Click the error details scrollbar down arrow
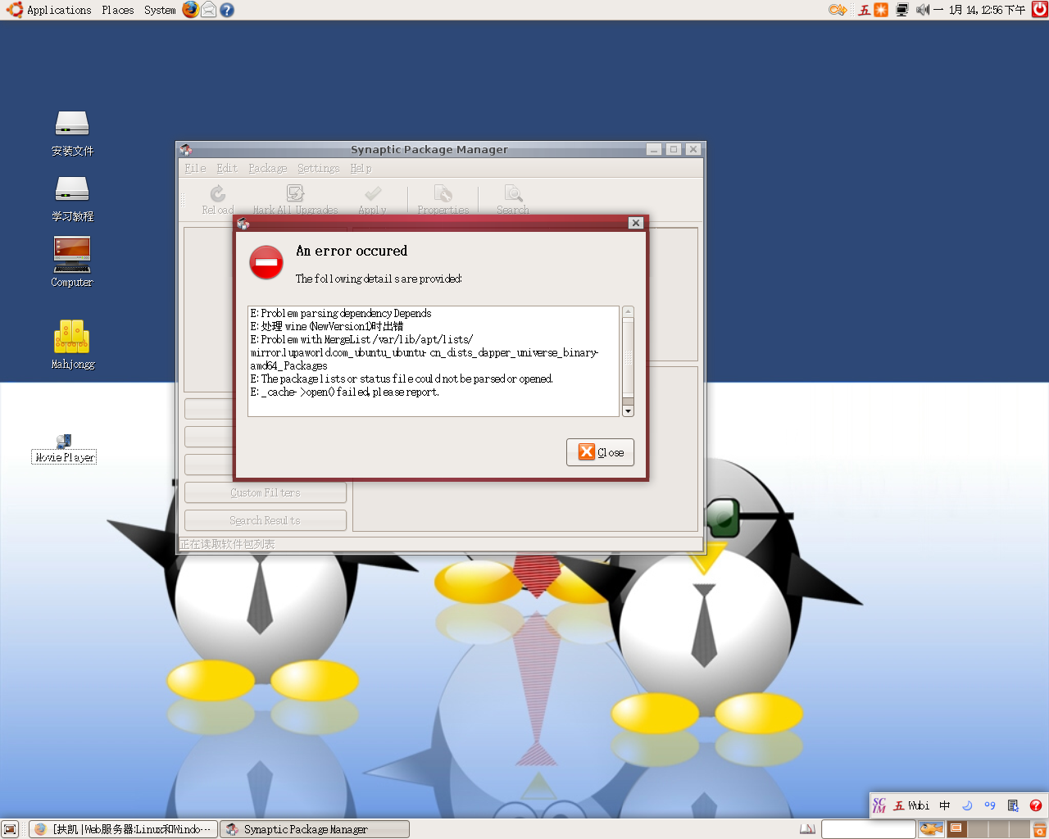Viewport: 1049px width, 839px height. [628, 411]
